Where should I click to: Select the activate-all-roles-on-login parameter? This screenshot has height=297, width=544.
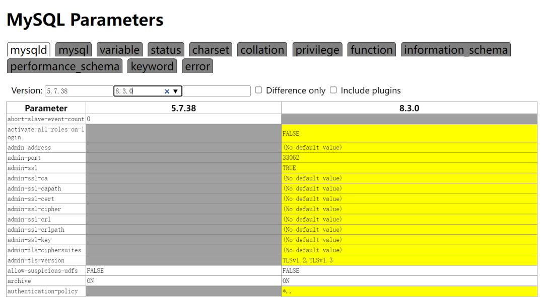click(x=46, y=133)
